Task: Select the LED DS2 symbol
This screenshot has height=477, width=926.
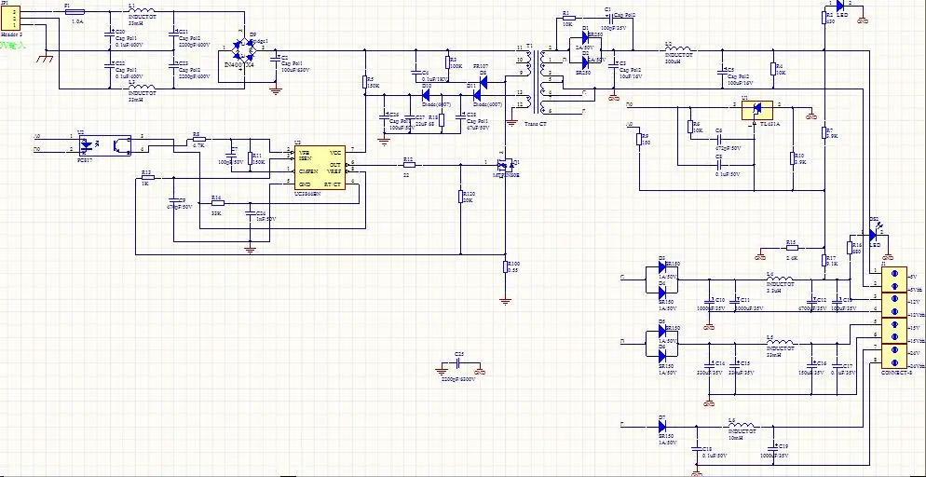Action: click(874, 235)
